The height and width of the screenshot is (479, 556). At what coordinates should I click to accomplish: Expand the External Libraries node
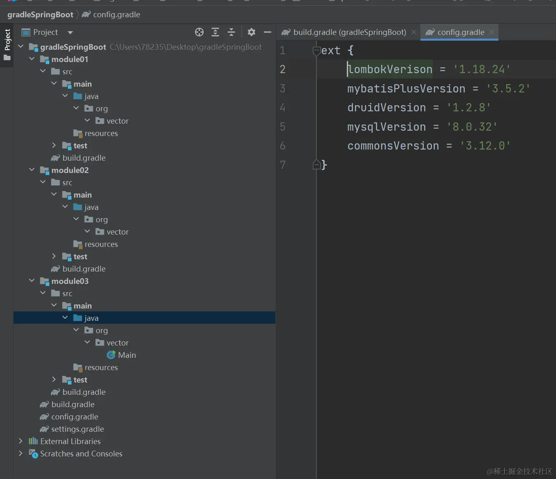[x=21, y=441]
